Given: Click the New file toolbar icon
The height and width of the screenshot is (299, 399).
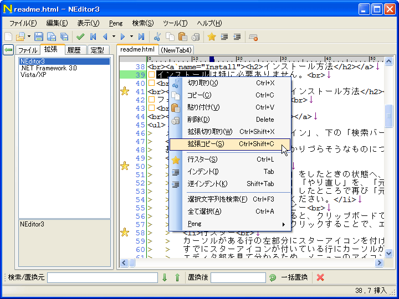Looking at the screenshot, I should (x=8, y=37).
